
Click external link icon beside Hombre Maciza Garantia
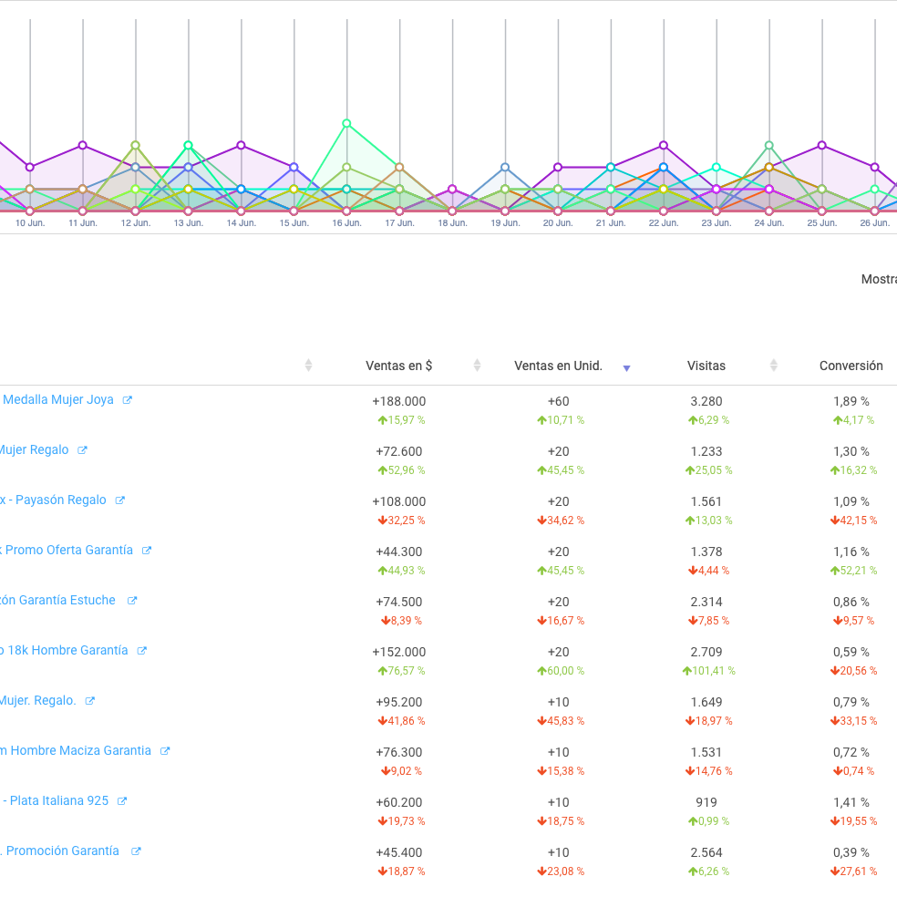165,751
